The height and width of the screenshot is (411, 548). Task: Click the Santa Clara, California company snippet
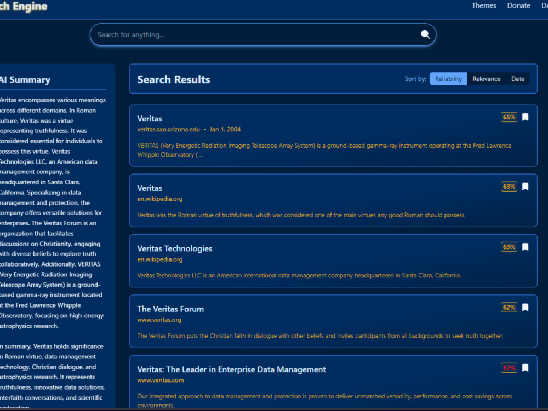pyautogui.click(x=299, y=275)
